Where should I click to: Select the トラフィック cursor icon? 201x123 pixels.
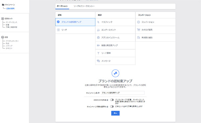coord(98,22)
